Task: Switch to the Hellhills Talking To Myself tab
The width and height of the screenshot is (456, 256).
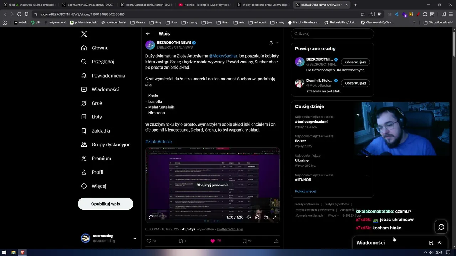Action: coord(204,5)
